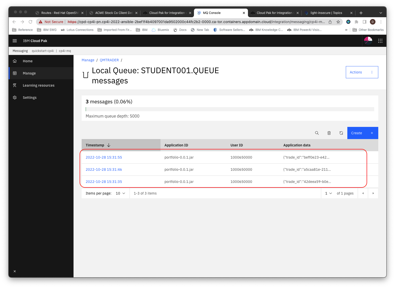Change Items per page dropdown
Viewport: 395px width, 288px height.
coord(120,193)
